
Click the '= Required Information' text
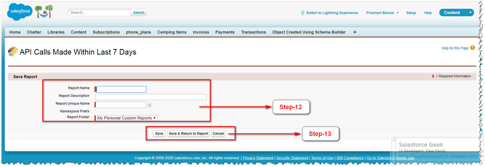coord(453,76)
